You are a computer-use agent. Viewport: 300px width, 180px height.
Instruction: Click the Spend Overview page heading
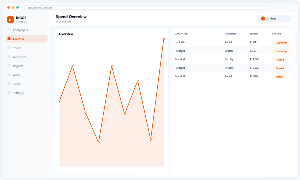71,17
